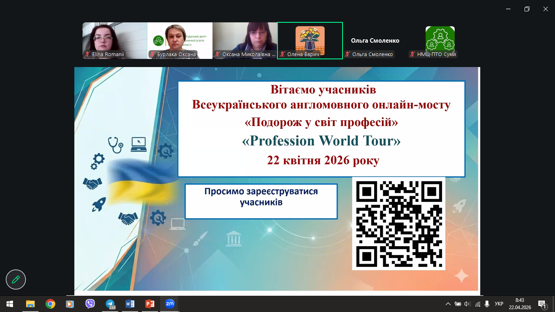Switch to PowerPoint in the taskbar

click(x=150, y=303)
